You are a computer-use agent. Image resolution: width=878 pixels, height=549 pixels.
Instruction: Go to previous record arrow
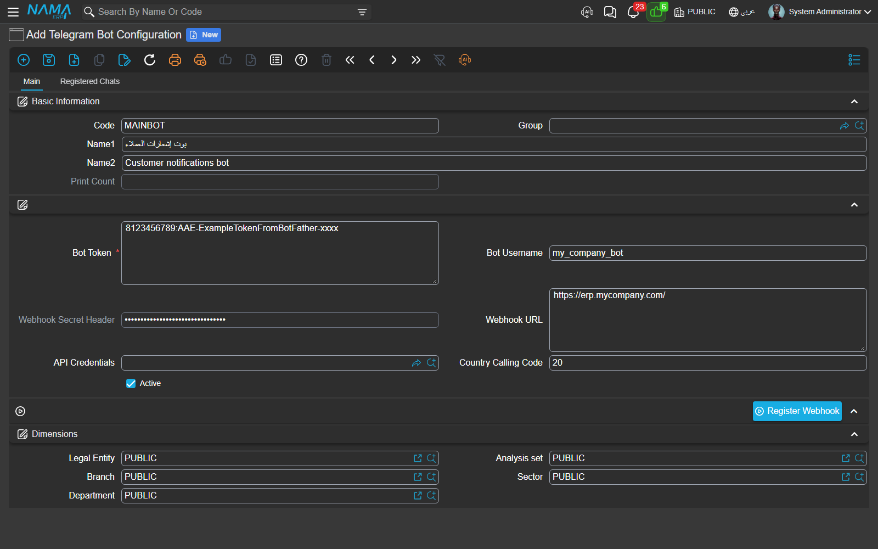click(x=372, y=60)
